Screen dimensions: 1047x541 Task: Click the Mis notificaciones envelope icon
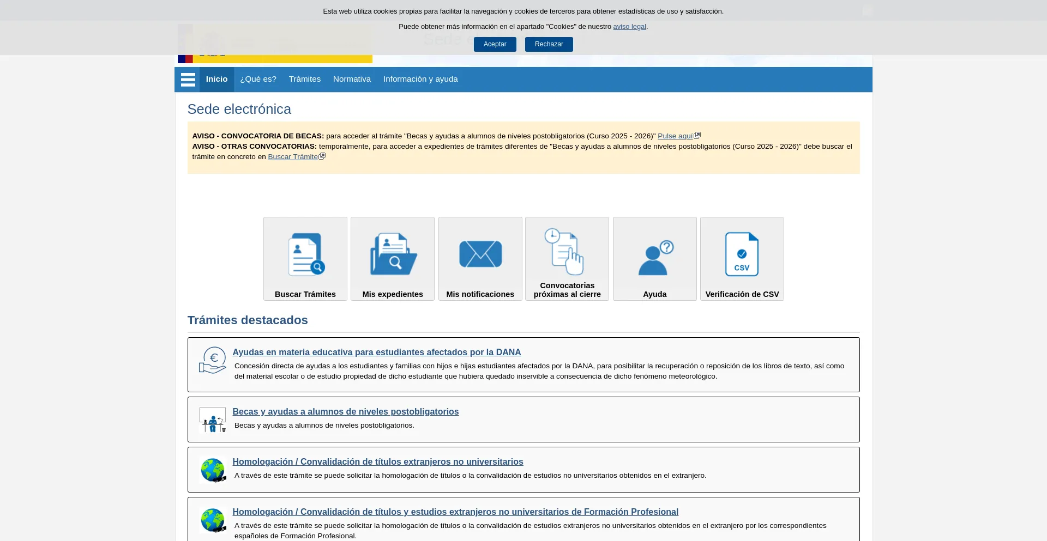(x=480, y=254)
